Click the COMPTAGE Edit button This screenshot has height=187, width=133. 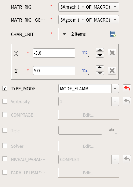(x=89, y=115)
